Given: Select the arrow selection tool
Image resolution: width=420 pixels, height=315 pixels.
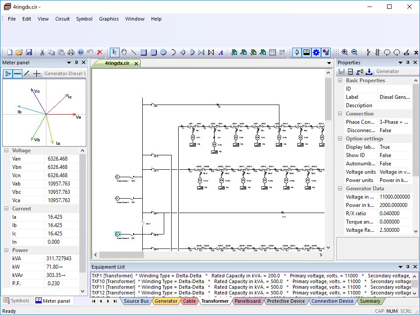Looking at the screenshot, I should tap(115, 52).
